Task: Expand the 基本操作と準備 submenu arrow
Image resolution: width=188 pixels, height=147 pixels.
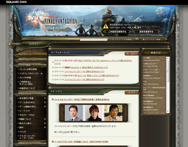Action: tap(45, 98)
